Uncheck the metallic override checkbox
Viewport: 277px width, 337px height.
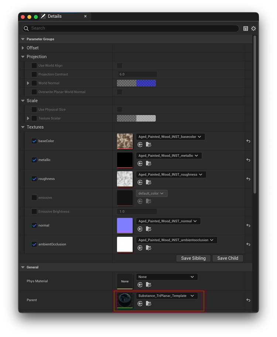pos(34,160)
